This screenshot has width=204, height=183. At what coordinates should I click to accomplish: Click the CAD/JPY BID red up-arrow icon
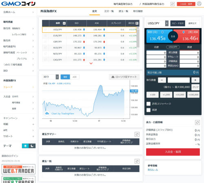pos(84,60)
